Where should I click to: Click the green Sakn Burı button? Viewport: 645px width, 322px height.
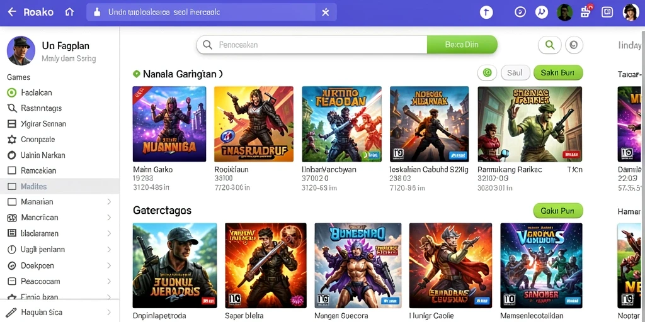tap(558, 73)
